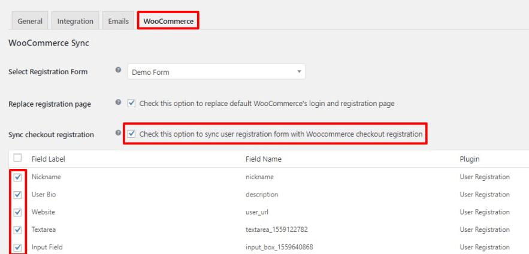Image resolution: width=529 pixels, height=254 pixels.
Task: Open help tooltip for Select Registration Form
Action: pos(118,70)
